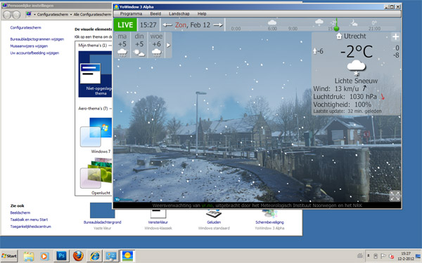Image resolution: width=422 pixels, height=263 pixels.
Task: Open the Beeld menu
Action: [x=155, y=14]
